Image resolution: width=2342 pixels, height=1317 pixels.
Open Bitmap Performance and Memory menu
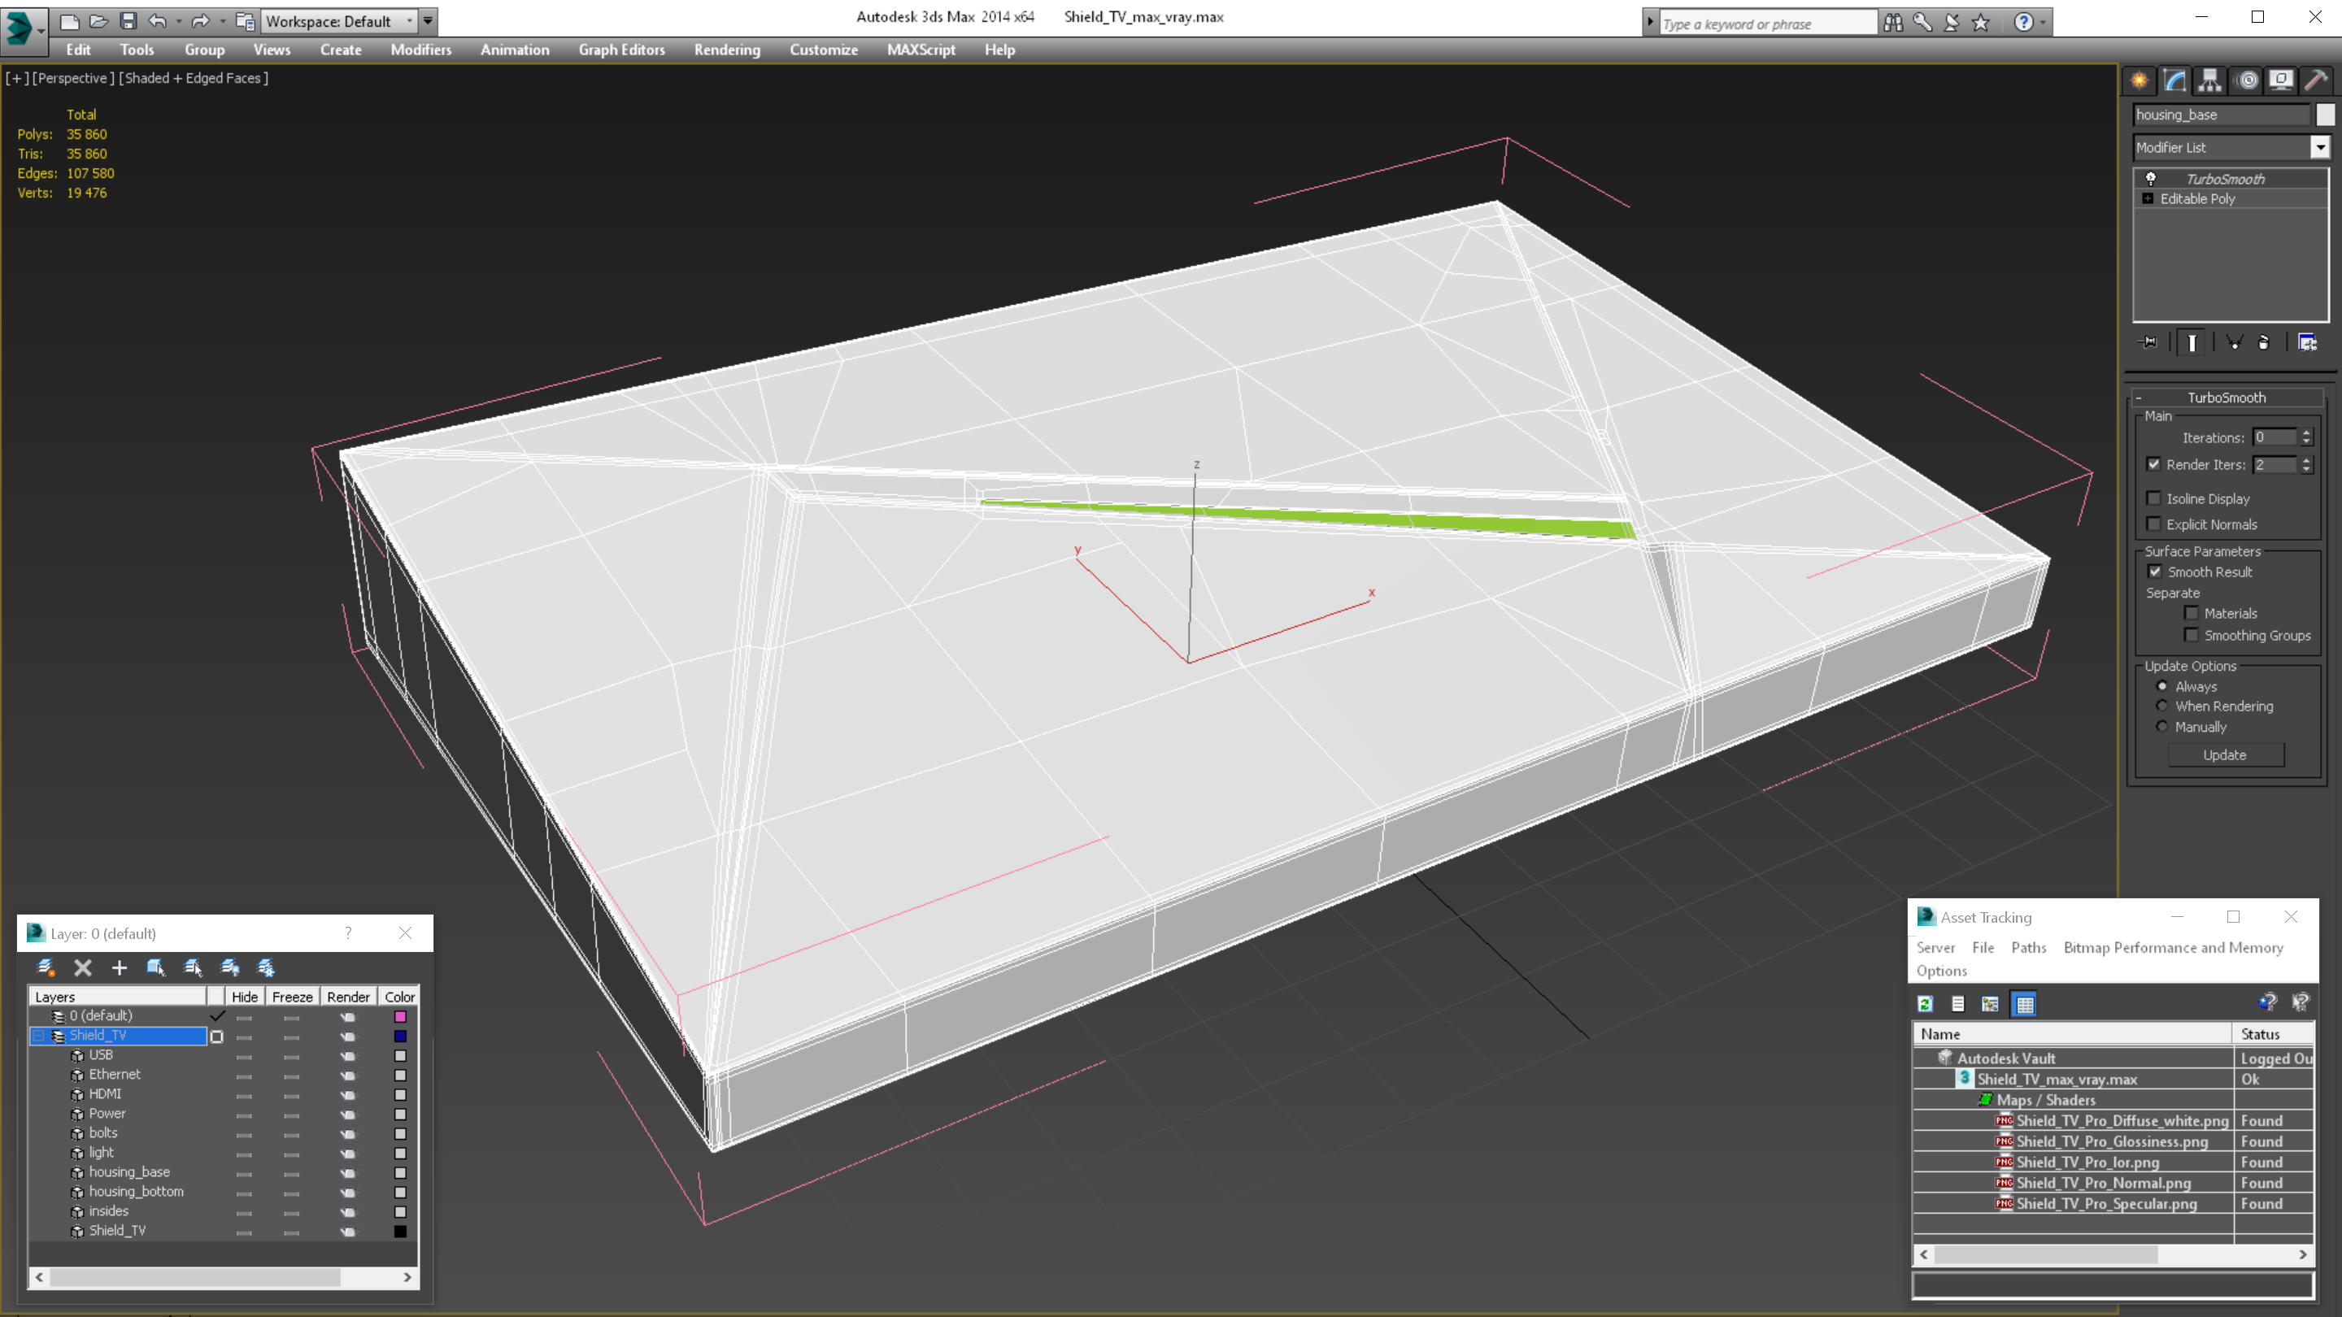pyautogui.click(x=2173, y=947)
